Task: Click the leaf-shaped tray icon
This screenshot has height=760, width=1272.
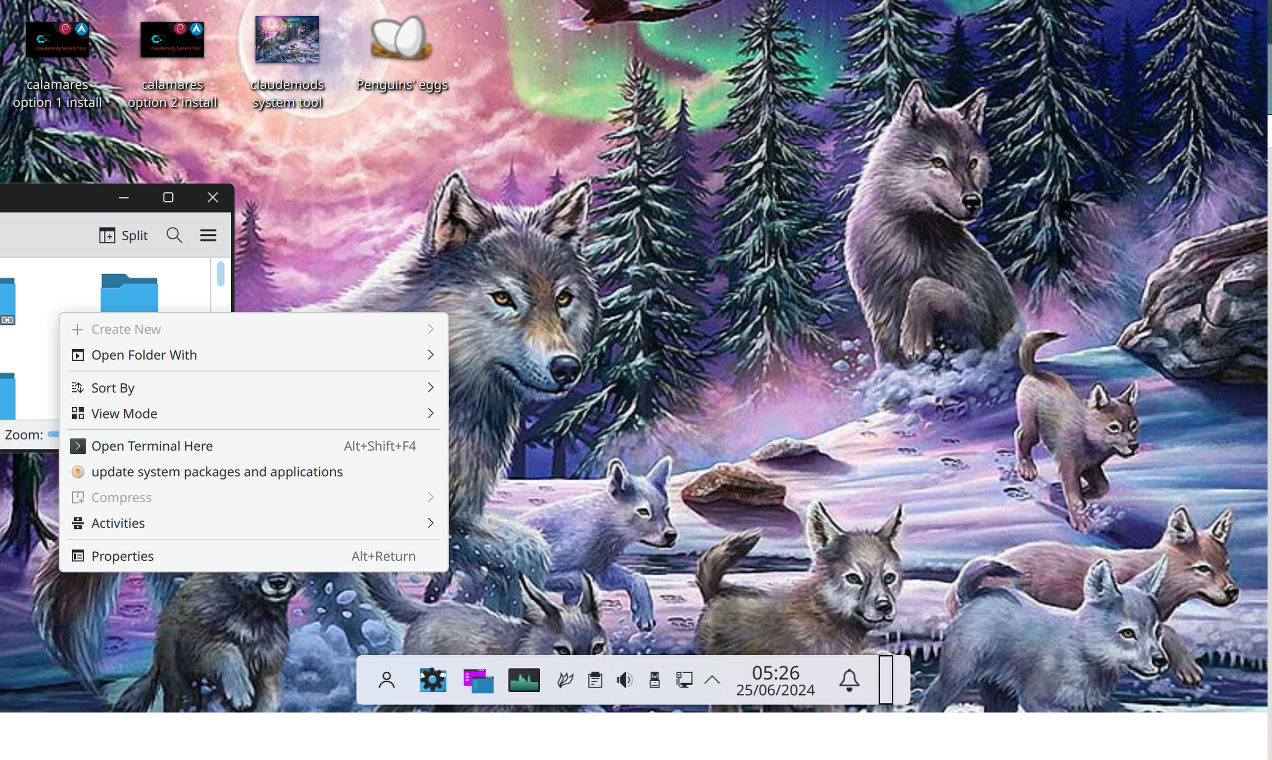Action: pyautogui.click(x=565, y=680)
